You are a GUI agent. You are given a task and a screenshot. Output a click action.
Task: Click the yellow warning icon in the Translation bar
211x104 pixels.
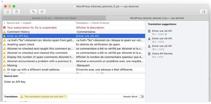(22, 97)
